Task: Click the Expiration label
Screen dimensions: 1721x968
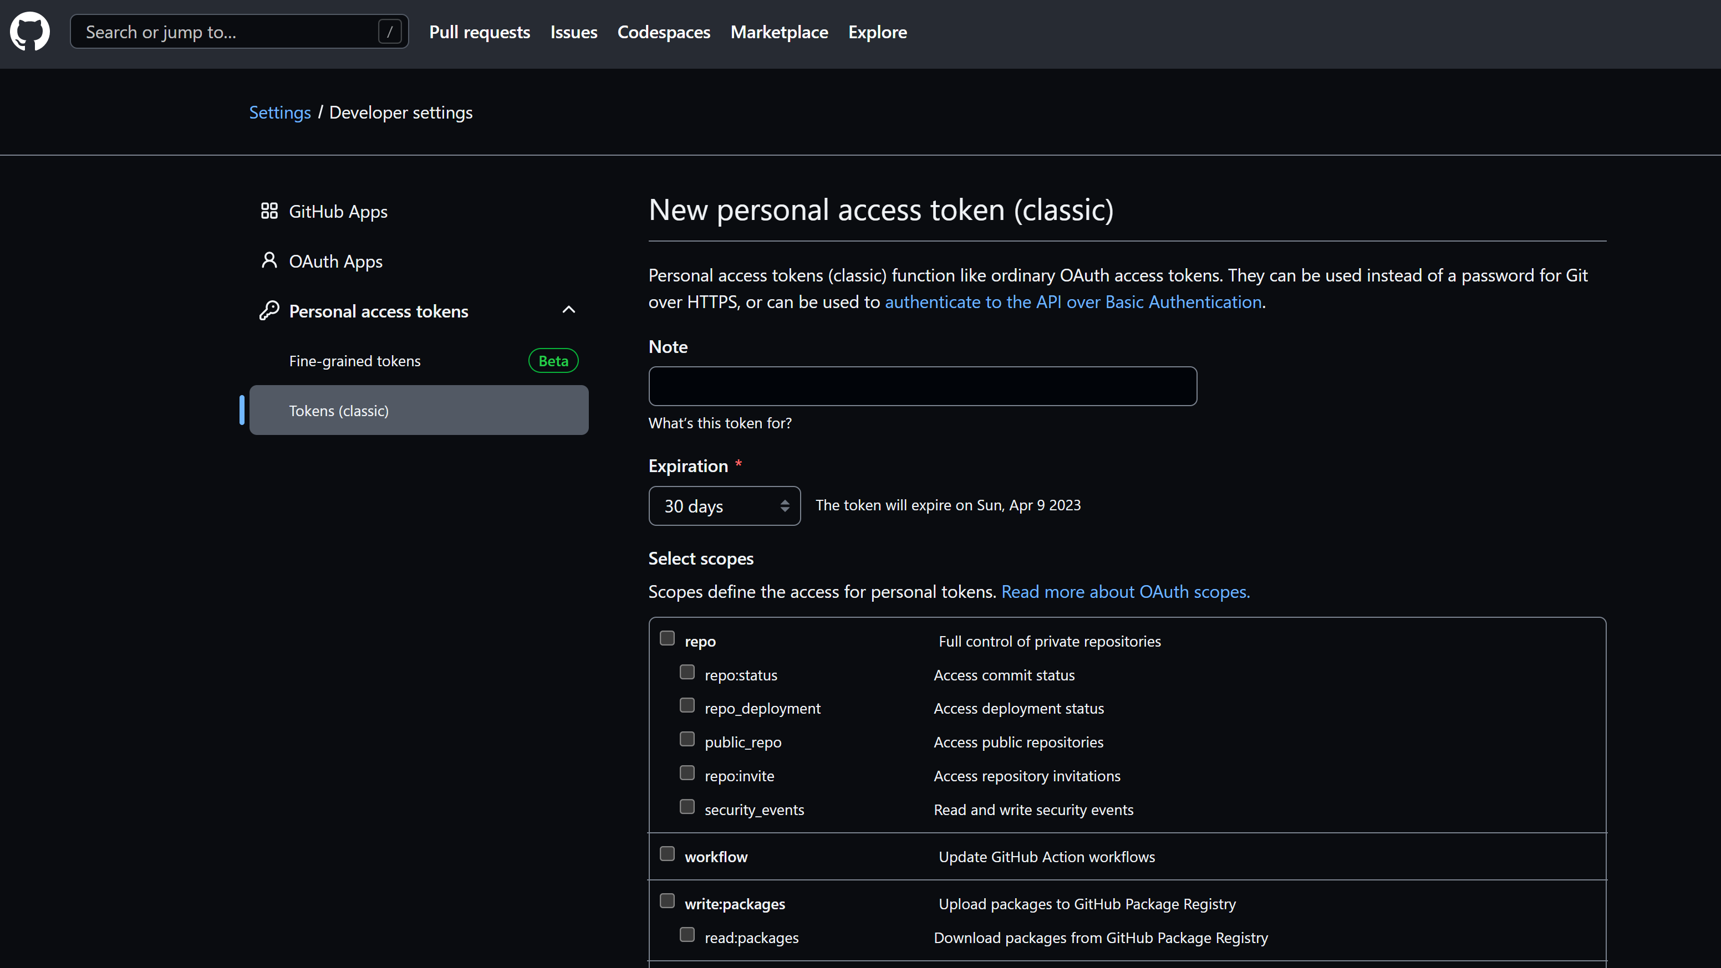Action: click(688, 466)
